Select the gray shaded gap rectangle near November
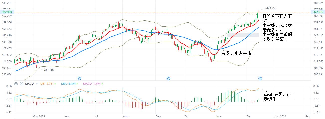The image size is (325, 119). 244,35
